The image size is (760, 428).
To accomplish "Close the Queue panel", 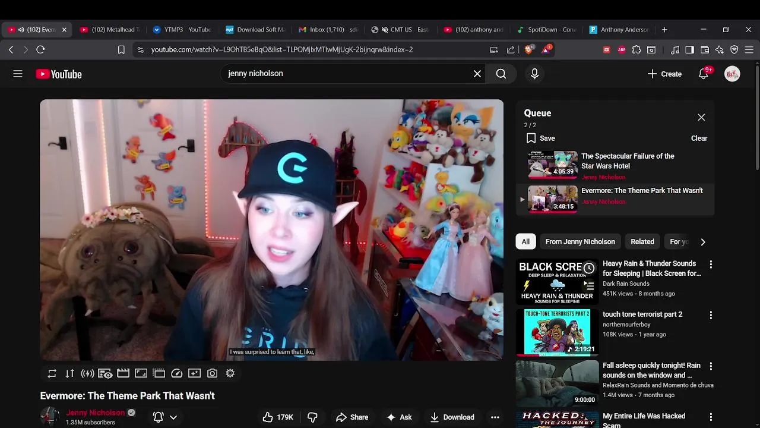I will point(701,117).
